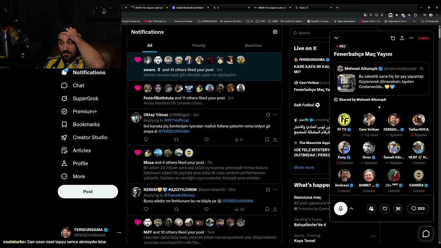Open the floating messages chat bubble
Viewport: 441px width, 248px height.
click(x=426, y=234)
